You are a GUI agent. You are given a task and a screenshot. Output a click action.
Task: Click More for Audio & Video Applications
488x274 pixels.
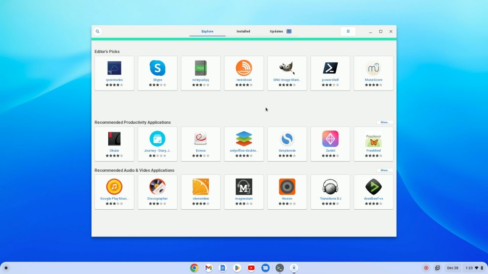385,170
